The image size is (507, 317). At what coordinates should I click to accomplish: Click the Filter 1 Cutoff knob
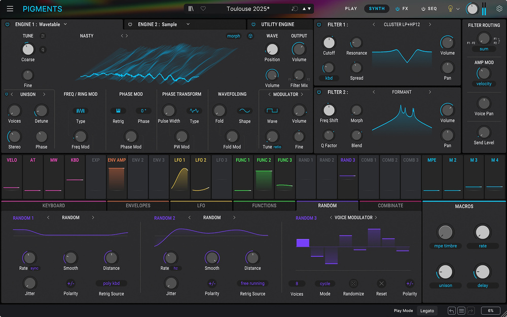[x=329, y=43]
